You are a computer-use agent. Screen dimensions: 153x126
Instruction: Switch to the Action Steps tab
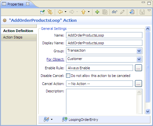coord(19,37)
